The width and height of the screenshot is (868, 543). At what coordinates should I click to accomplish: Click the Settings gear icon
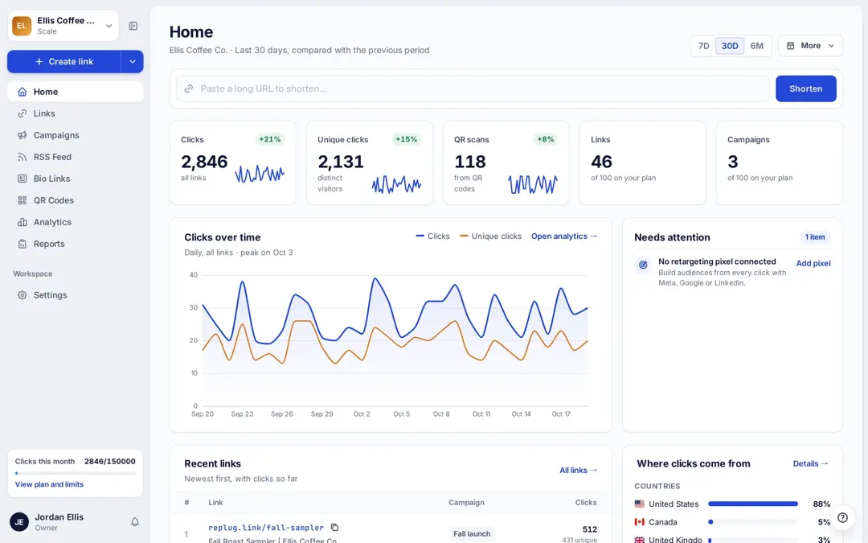click(23, 295)
